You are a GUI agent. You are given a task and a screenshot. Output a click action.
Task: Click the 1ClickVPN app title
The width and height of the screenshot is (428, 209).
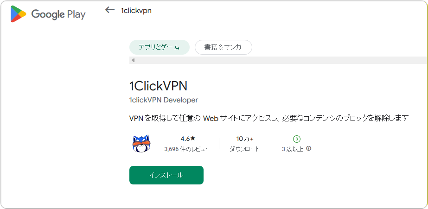tap(158, 86)
